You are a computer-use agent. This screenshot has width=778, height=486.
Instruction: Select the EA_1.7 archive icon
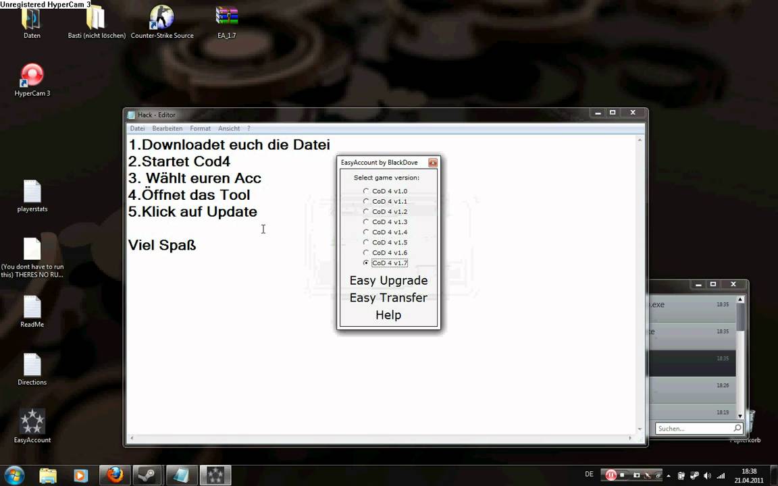227,22
